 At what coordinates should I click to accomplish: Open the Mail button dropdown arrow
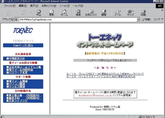pyautogui.click(x=120, y=11)
